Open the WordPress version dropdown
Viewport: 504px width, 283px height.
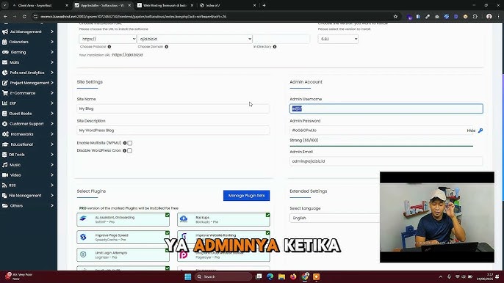[338, 39]
